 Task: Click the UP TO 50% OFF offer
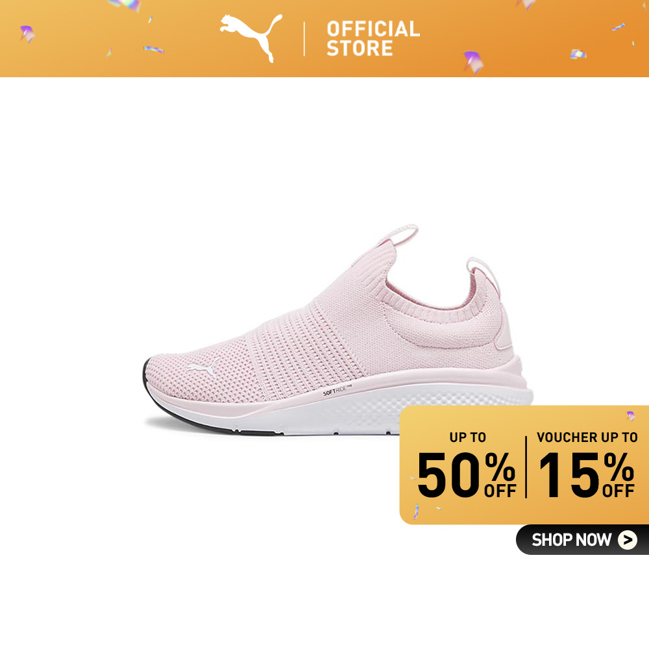point(467,465)
